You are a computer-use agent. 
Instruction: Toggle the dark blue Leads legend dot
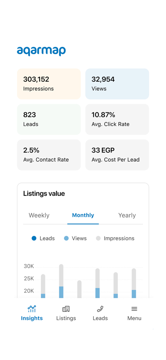click(x=34, y=238)
